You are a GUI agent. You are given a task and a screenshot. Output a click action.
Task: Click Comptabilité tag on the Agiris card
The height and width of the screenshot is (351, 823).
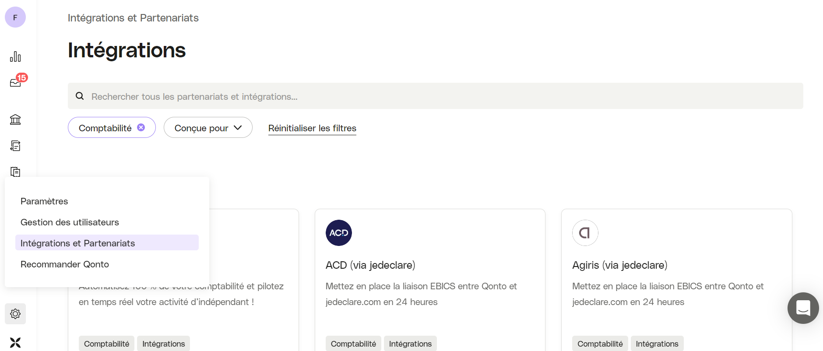click(600, 344)
